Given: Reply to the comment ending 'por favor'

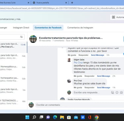Looking at the screenshot, I should (83, 55).
